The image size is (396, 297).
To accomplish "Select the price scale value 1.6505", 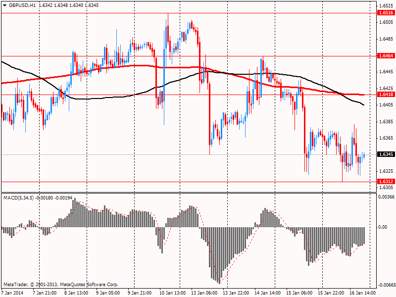I will [386, 22].
